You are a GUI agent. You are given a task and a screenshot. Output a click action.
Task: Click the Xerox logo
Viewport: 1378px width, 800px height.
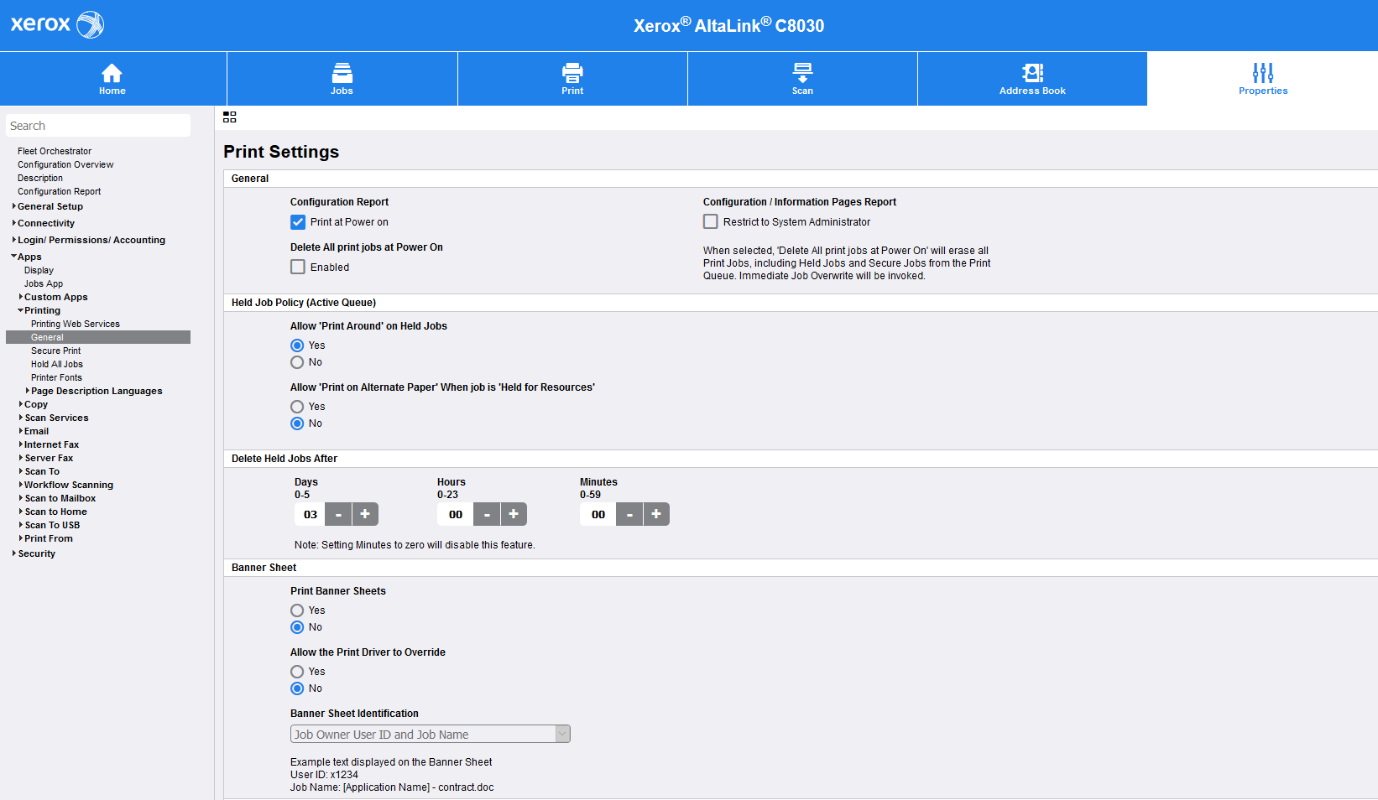pos(55,24)
